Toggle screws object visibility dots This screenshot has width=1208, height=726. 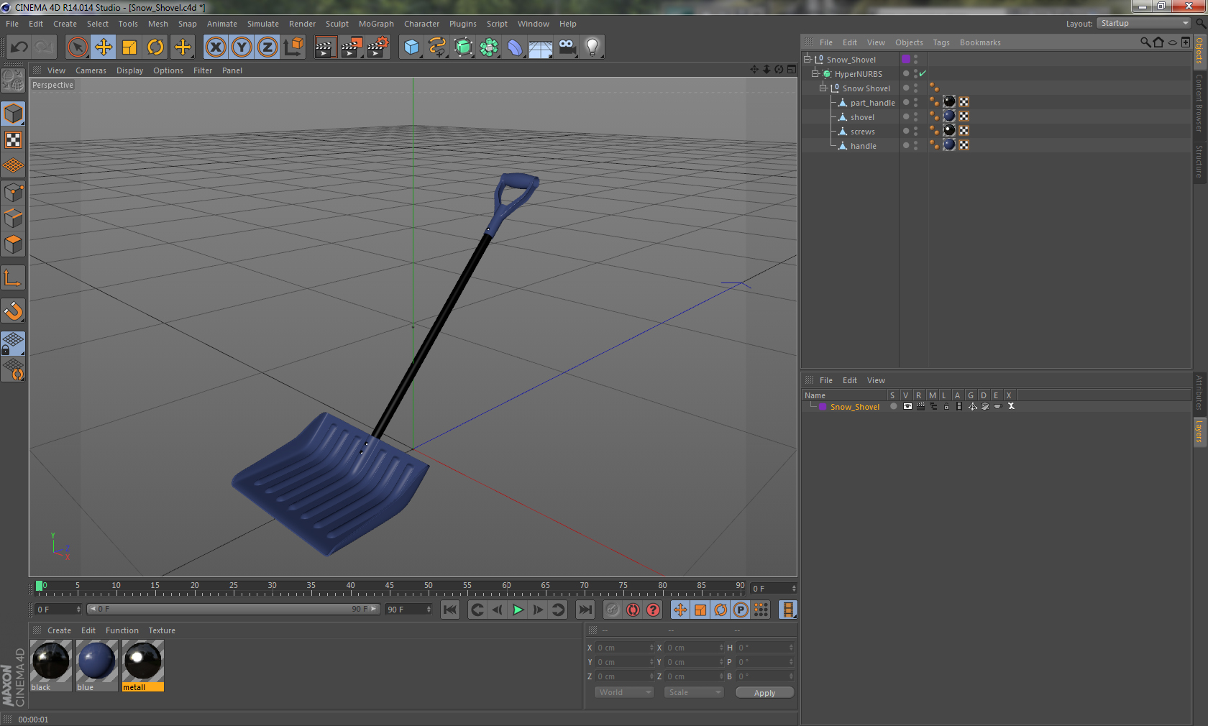(x=915, y=132)
